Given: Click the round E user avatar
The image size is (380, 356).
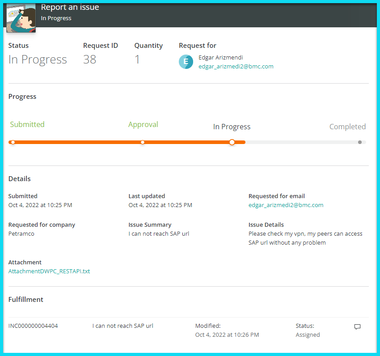Looking at the screenshot, I should click(x=186, y=62).
